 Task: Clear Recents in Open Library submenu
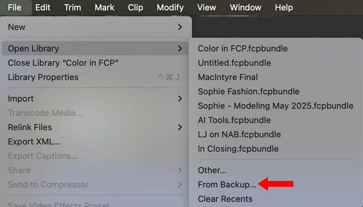pos(225,199)
